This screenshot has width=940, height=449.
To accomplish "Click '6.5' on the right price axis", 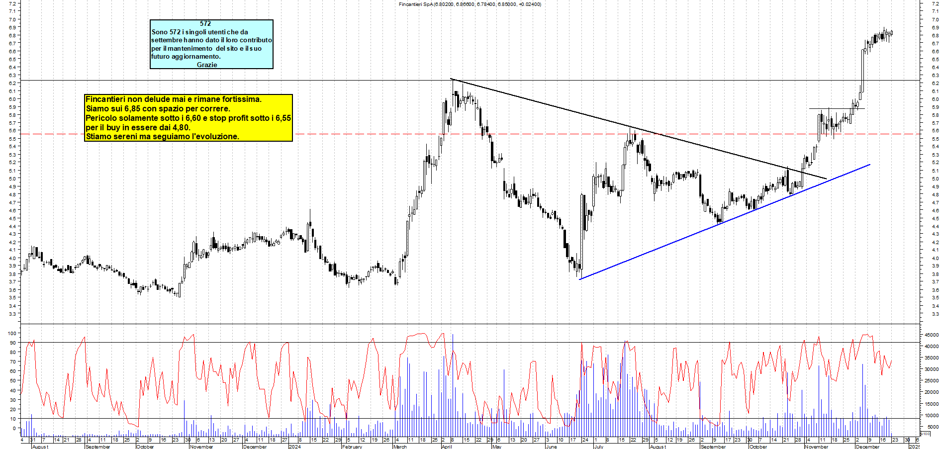I will point(936,59).
